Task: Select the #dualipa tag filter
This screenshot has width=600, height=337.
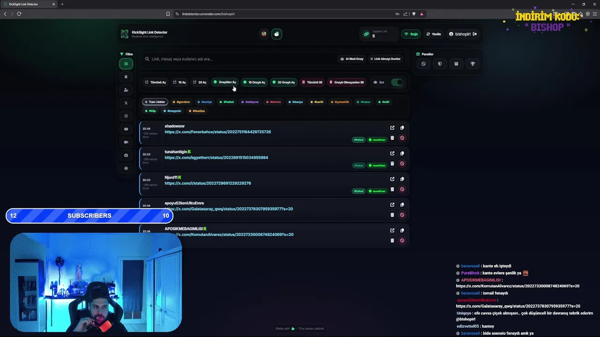Action: pyautogui.click(x=197, y=111)
